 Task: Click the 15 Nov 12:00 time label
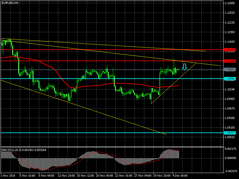[x=85, y=176]
